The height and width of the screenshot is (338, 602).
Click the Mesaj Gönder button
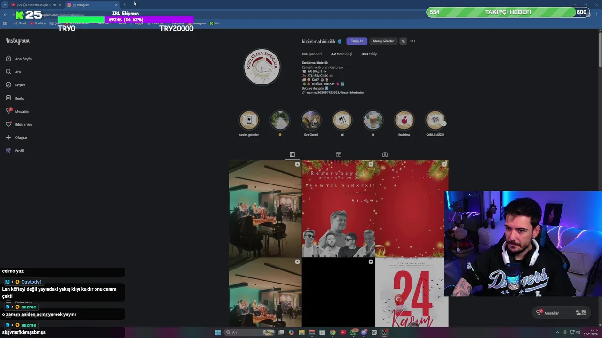pos(383,41)
